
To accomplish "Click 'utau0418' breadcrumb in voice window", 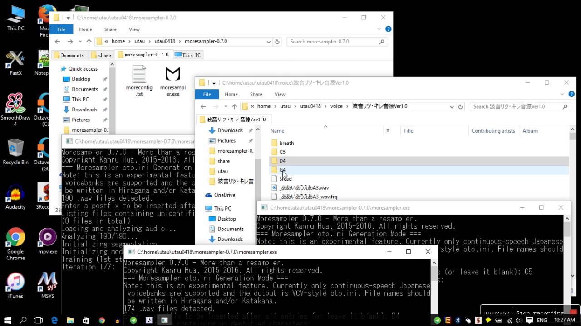I will point(310,106).
